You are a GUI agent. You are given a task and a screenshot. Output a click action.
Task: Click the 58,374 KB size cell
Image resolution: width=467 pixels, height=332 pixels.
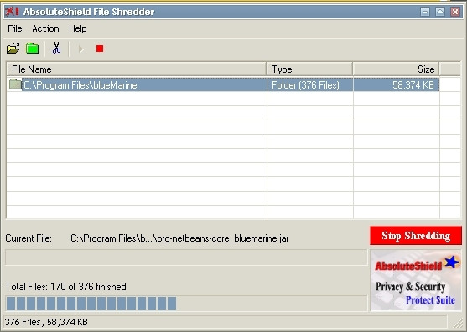pyautogui.click(x=396, y=85)
